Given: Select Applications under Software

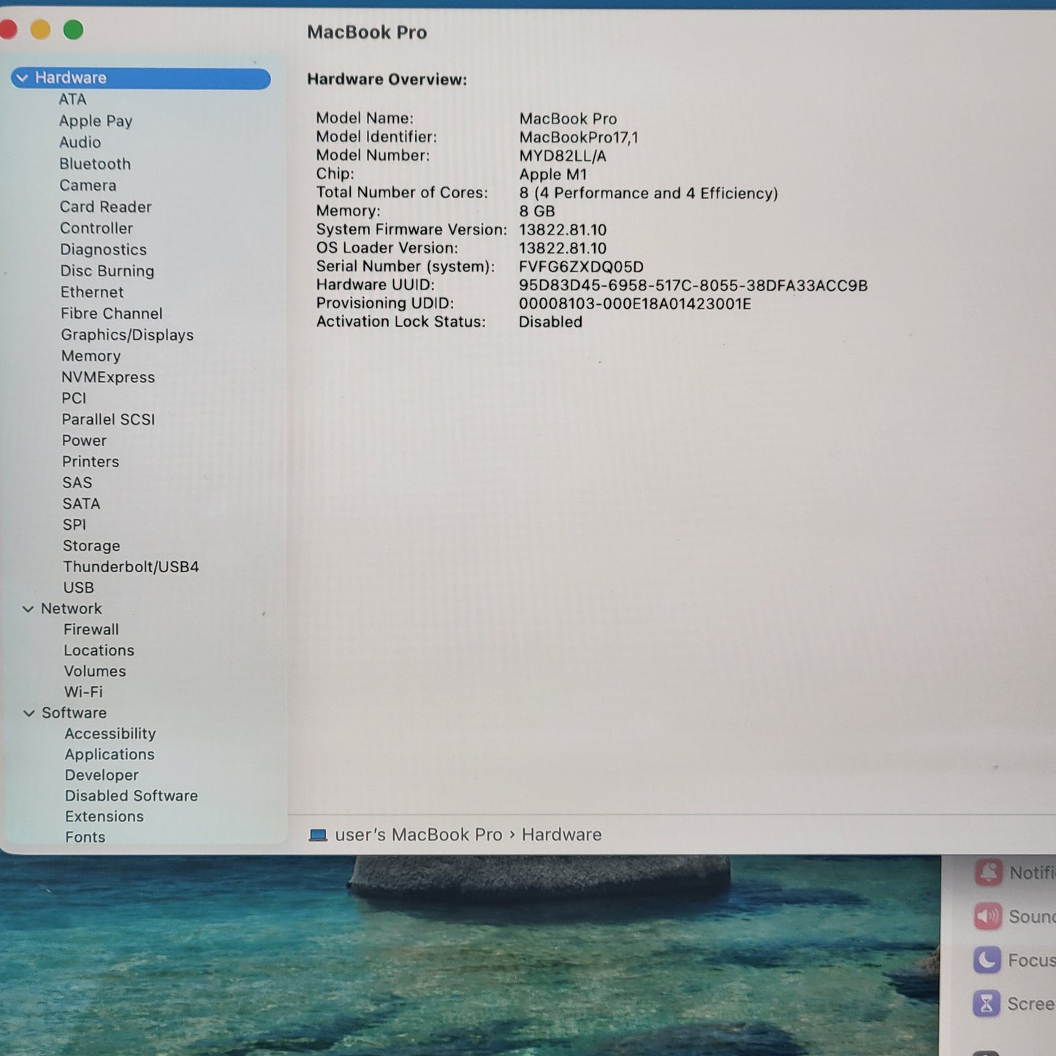Looking at the screenshot, I should (110, 755).
